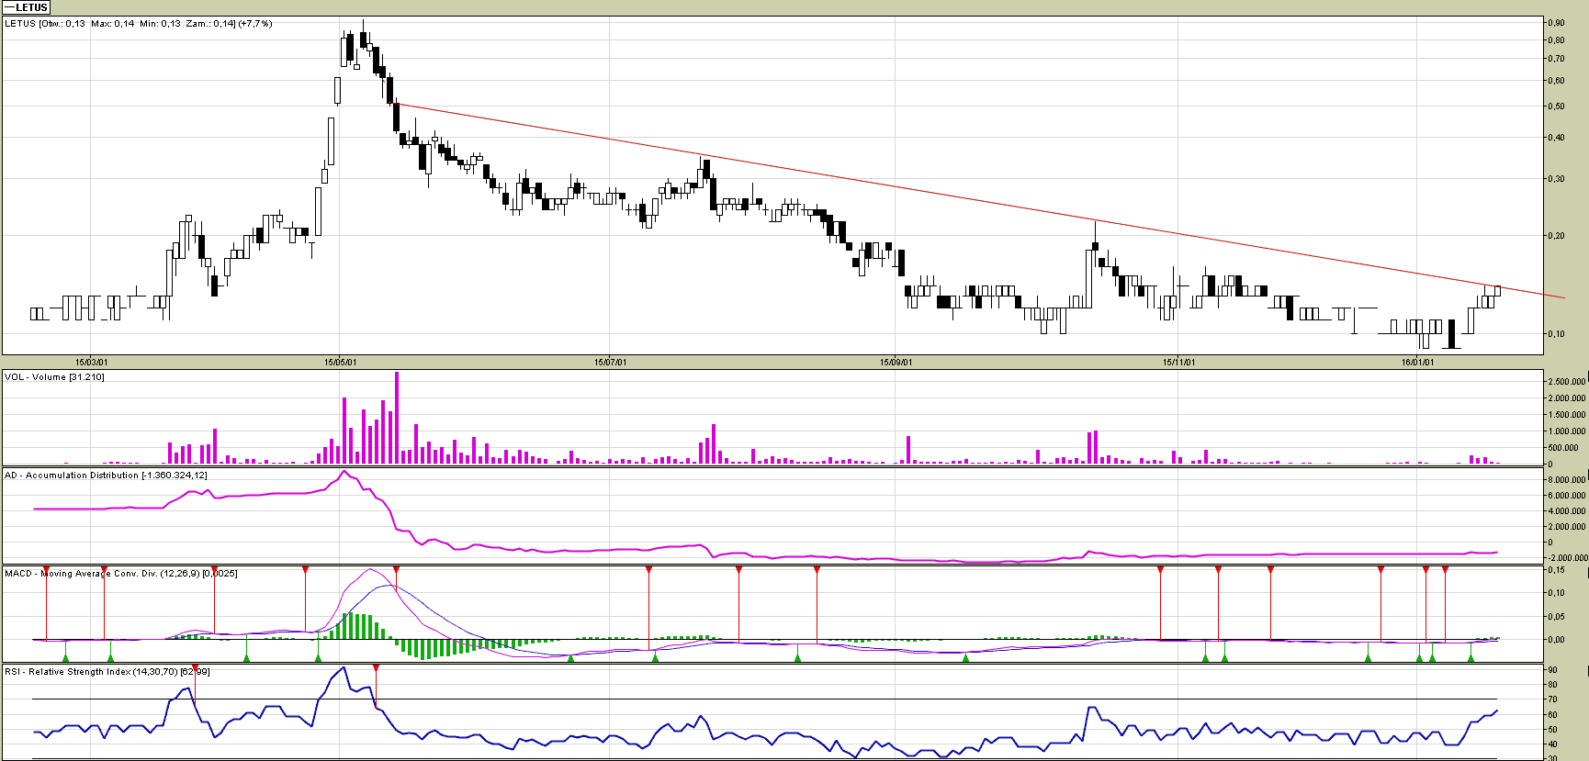Open the AD - Accumulation Distribution label
1589x761 pixels.
pyautogui.click(x=106, y=476)
